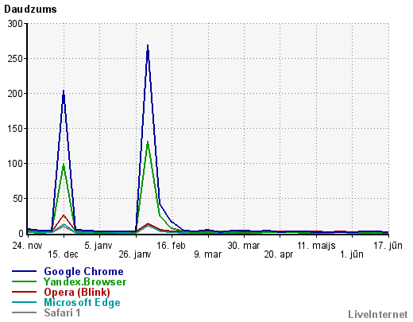Click the blue Google Chrome line swatch
The width and height of the screenshot is (413, 322).
tap(24, 271)
